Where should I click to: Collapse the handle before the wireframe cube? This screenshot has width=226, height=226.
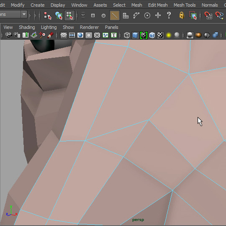(120, 35)
